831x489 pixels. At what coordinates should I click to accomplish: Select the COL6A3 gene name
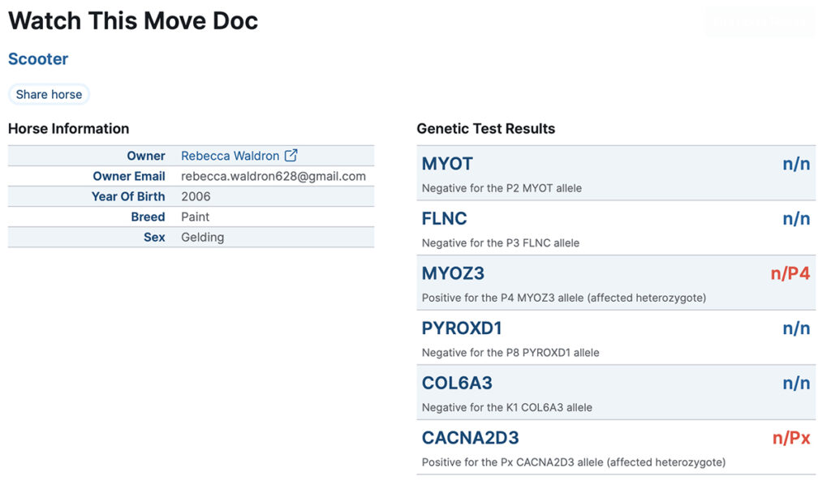(x=457, y=383)
